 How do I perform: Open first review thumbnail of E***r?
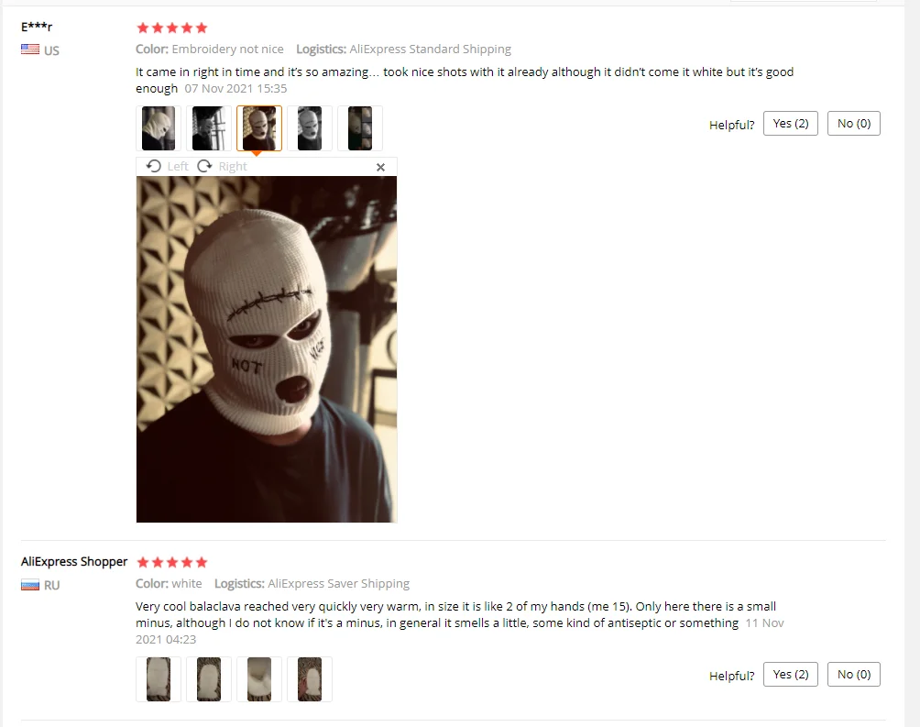coord(159,128)
